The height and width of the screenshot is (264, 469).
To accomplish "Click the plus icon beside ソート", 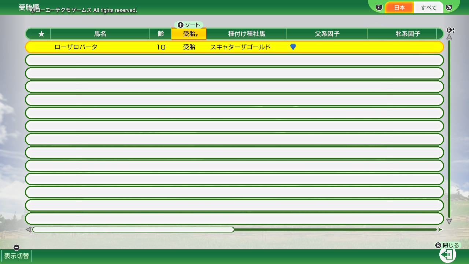I will pos(180,25).
